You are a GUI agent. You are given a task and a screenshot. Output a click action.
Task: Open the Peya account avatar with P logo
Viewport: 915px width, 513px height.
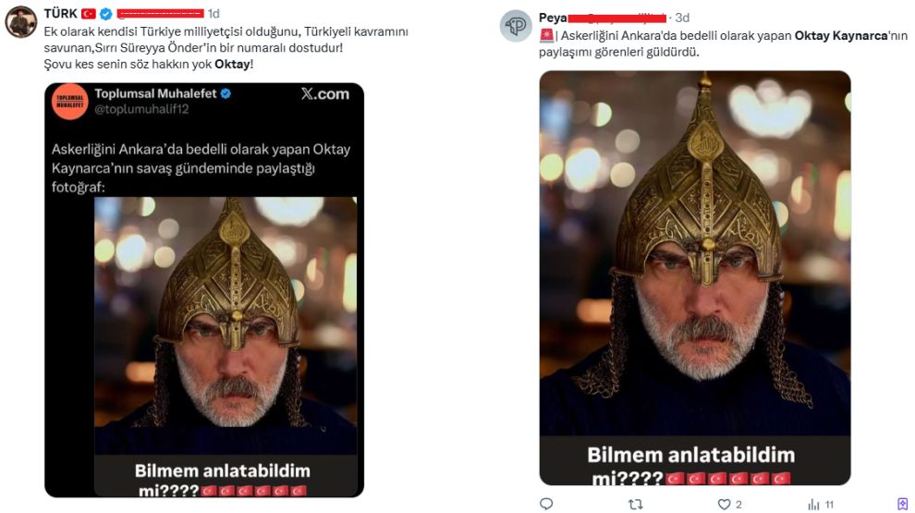coord(516,26)
